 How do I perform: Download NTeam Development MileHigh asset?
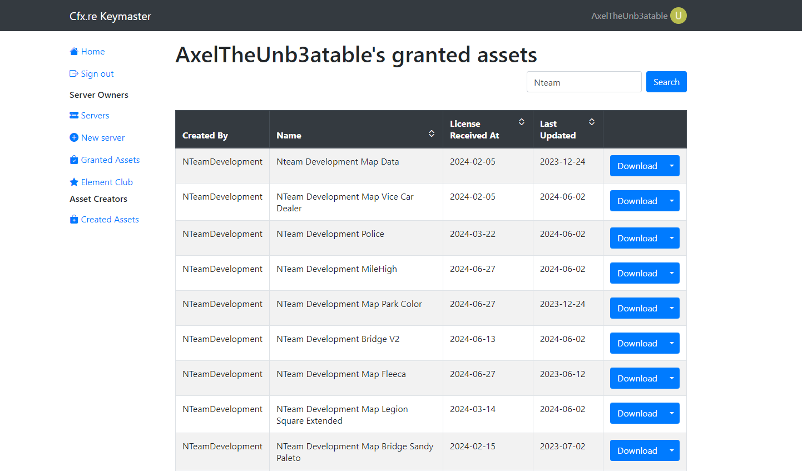637,273
